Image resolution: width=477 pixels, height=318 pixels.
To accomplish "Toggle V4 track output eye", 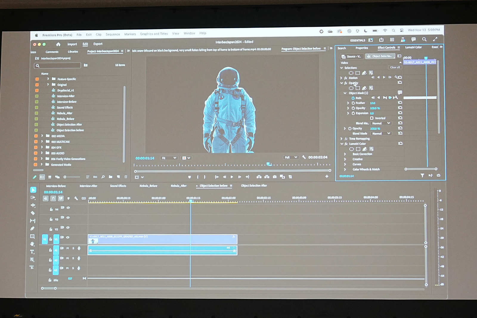I will point(68,208).
